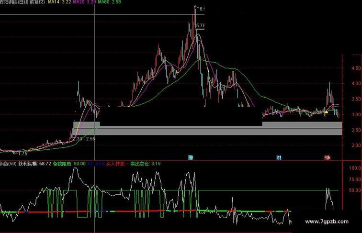The width and height of the screenshot is (362, 233).
Task: Click the 5.78 price label near peak
Action: [200, 26]
